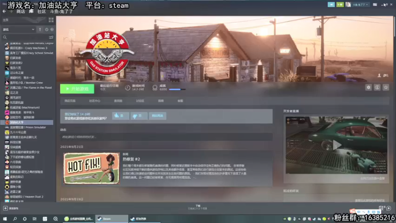
Task: Click the user avatar in title bar
Action: [x=348, y=4]
